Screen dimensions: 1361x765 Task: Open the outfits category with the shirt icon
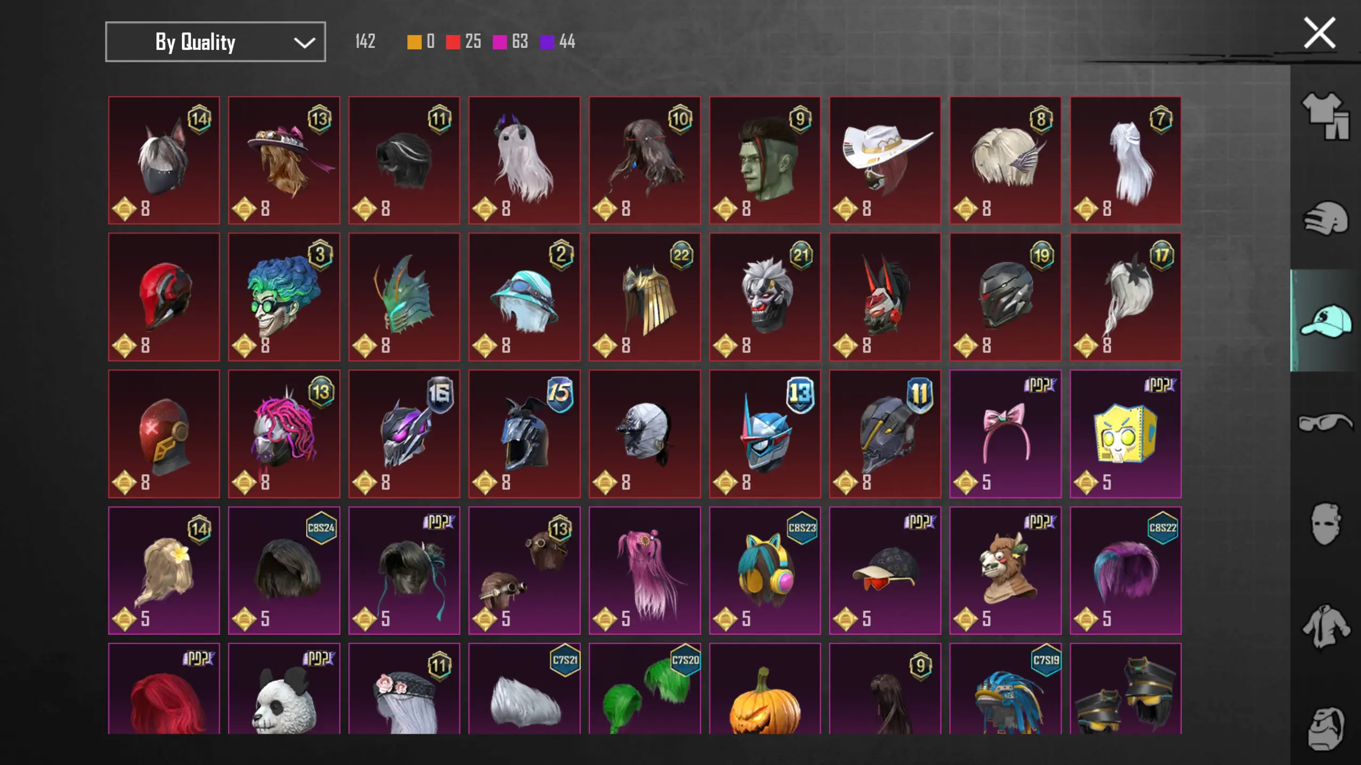pyautogui.click(x=1325, y=116)
